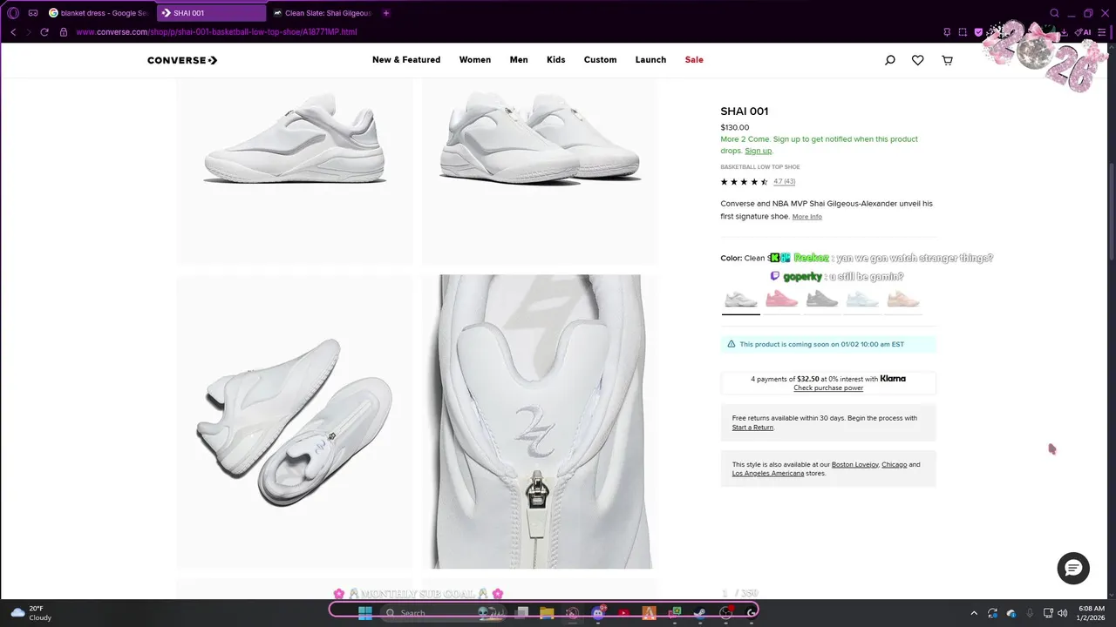Open Opera tab search magnifier

1054,13
